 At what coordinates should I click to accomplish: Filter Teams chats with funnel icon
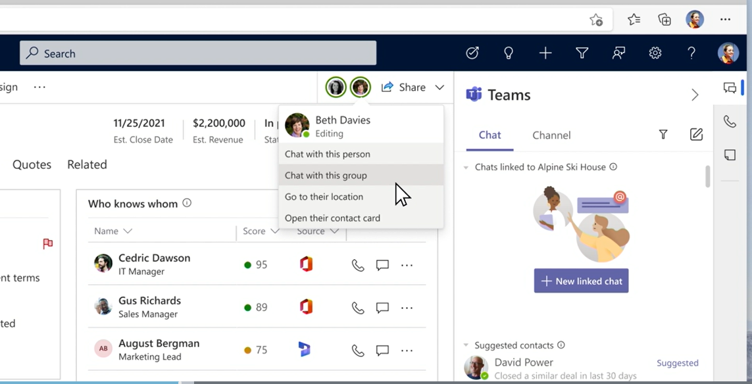(x=663, y=135)
